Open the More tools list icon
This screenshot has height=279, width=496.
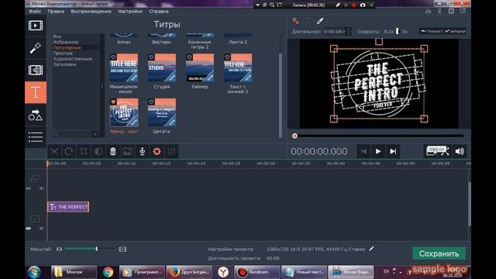pos(36,137)
